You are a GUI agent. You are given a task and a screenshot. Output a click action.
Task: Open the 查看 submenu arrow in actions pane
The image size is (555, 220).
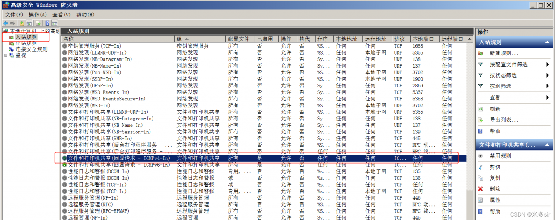pyautogui.click(x=548, y=98)
